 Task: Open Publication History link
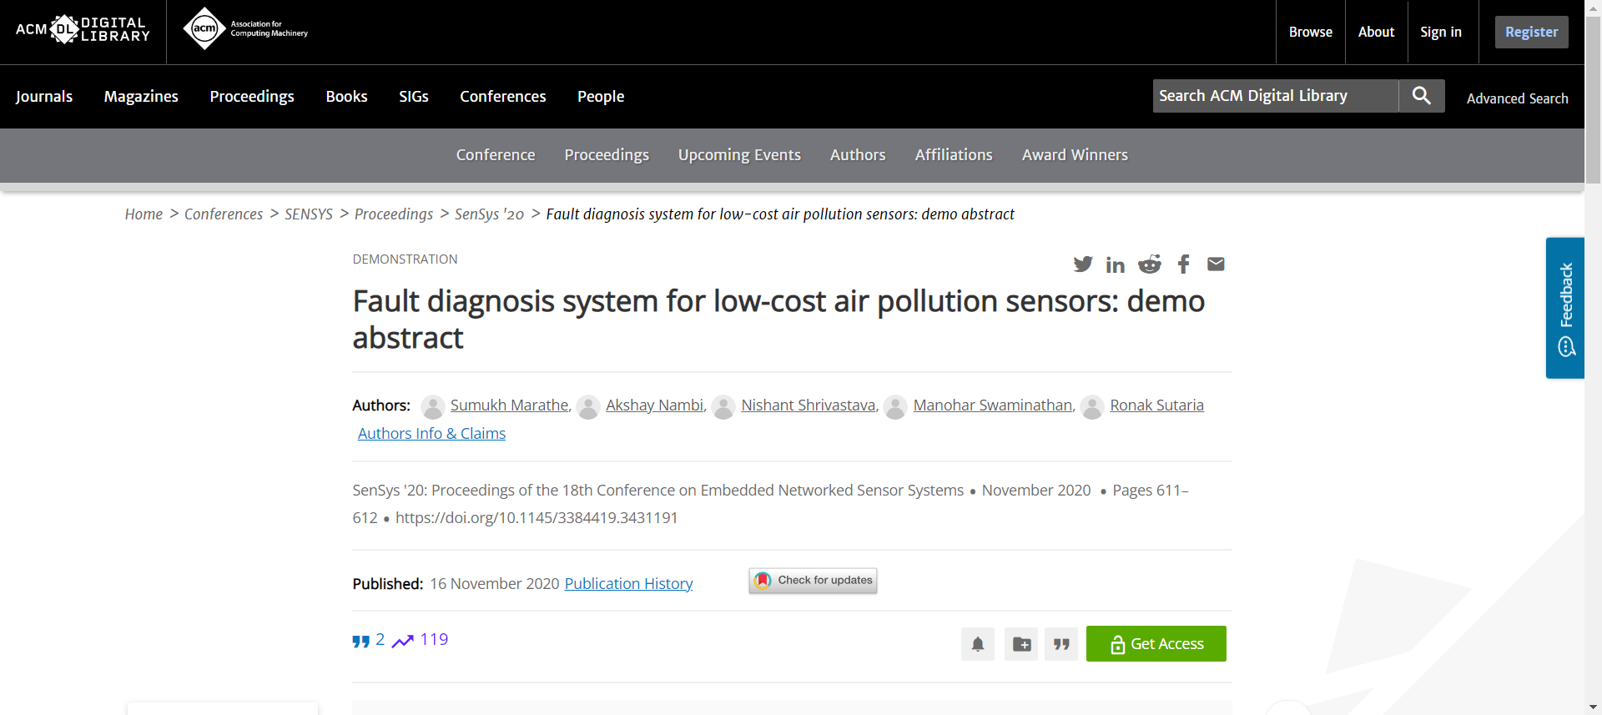point(628,584)
